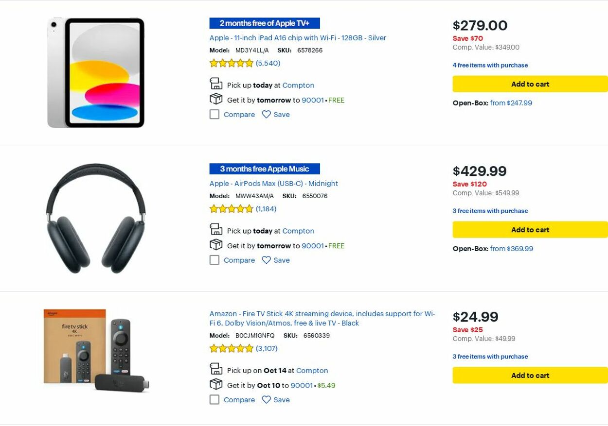Click the heart Save icon for AirPods Max
Image resolution: width=608 pixels, height=426 pixels.
click(266, 260)
